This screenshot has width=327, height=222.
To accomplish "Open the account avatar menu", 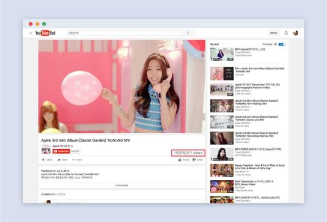I will pos(295,33).
